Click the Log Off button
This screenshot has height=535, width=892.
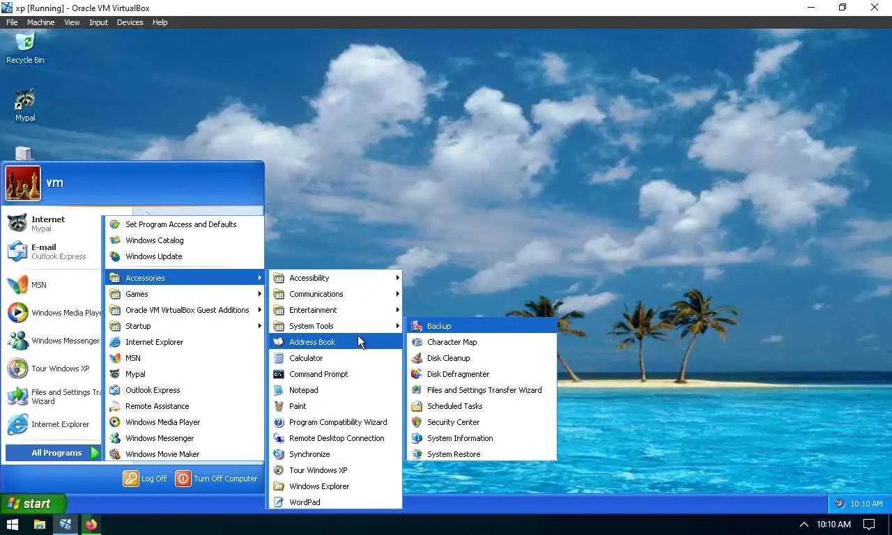(145, 479)
